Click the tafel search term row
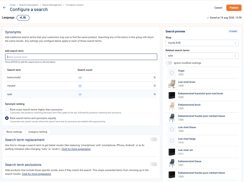The height and width of the screenshot is (182, 244). click(x=81, y=94)
